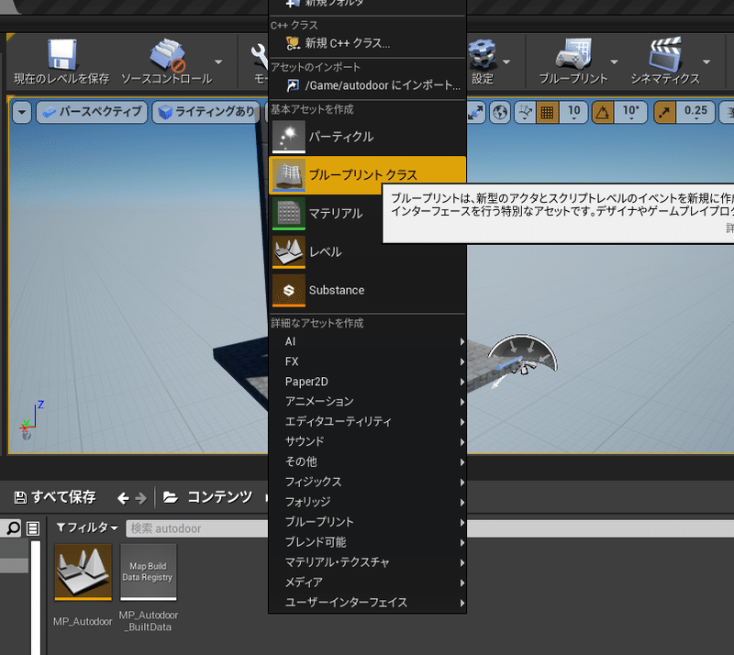The image size is (734, 655).
Task: Expand the Cinematics dropdown arrow
Action: (706, 61)
